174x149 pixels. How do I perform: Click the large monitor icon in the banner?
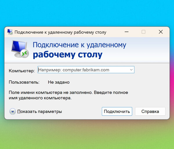(20, 49)
